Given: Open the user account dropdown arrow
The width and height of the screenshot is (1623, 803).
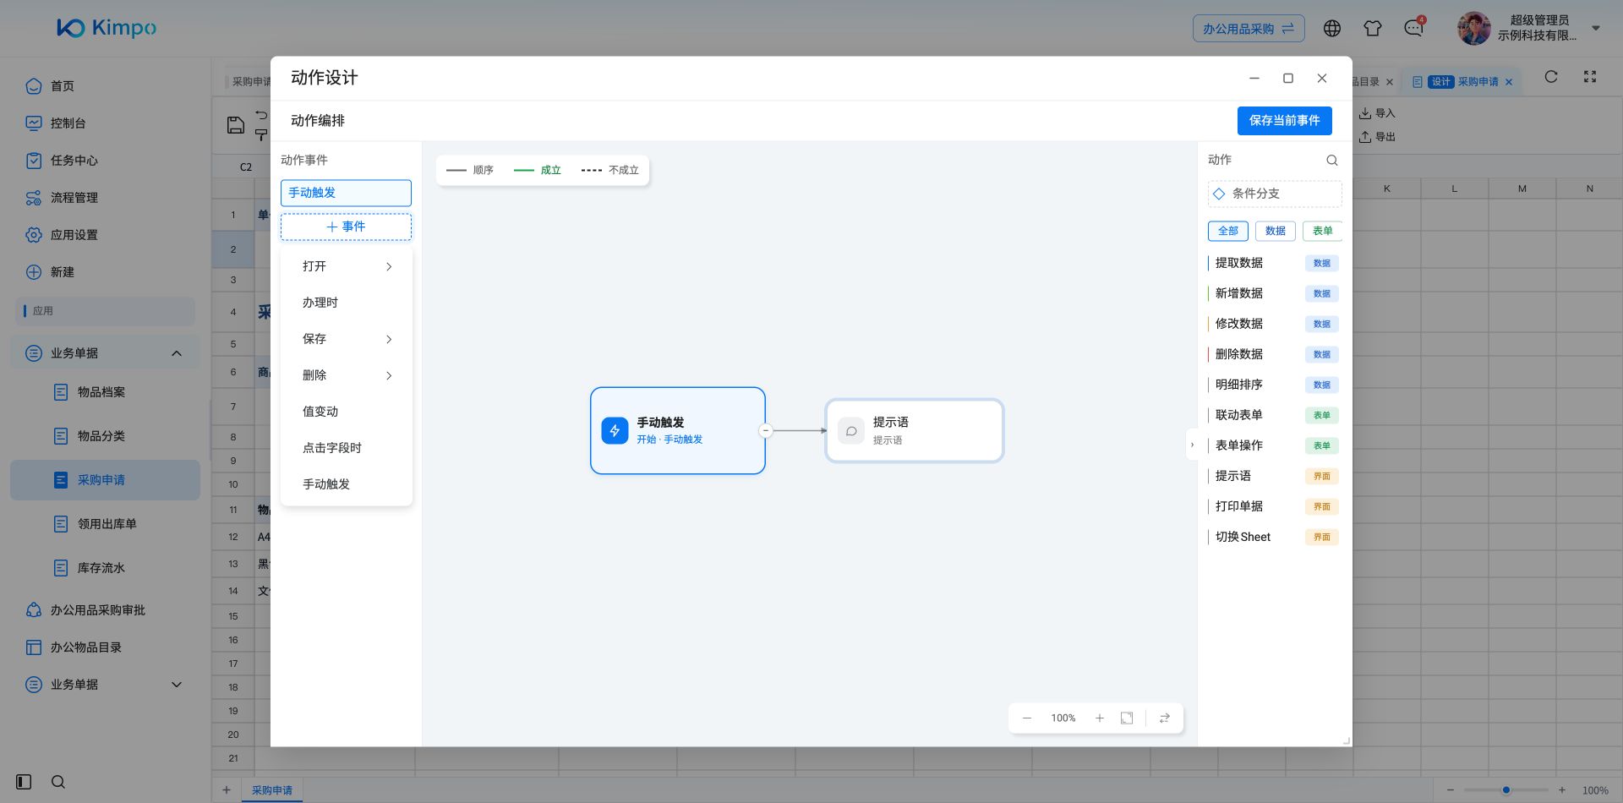Looking at the screenshot, I should point(1596,28).
